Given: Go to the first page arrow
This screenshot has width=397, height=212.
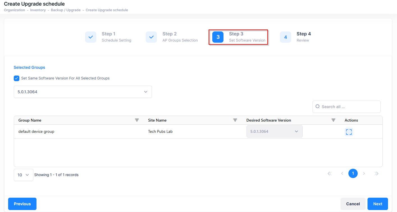Looking at the screenshot, I should [330, 174].
